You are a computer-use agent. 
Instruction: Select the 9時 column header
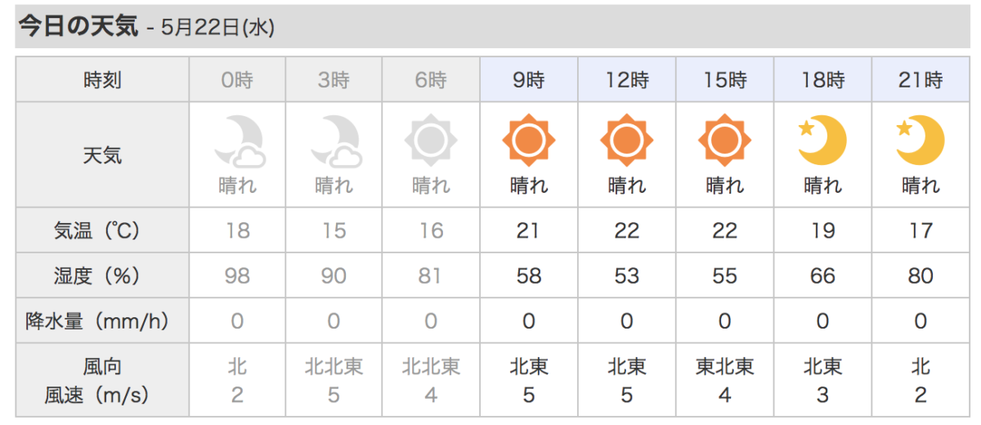pos(528,80)
